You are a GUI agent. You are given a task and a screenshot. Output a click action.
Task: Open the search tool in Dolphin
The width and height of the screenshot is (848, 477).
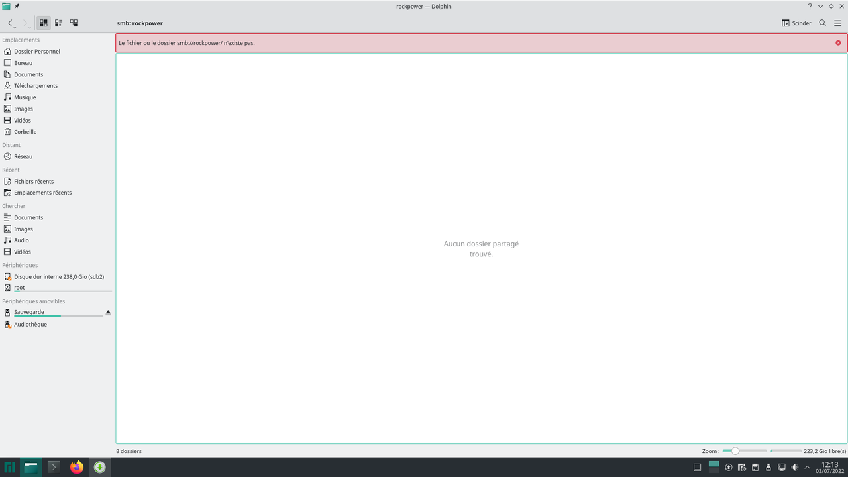[823, 23]
